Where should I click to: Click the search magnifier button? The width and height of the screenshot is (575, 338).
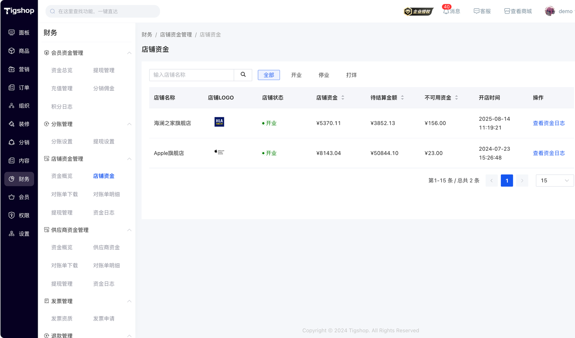coord(243,75)
